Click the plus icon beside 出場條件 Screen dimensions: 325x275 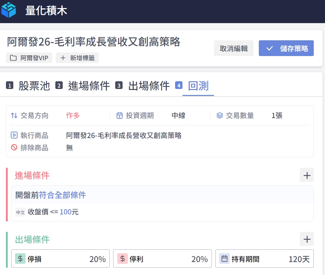pyautogui.click(x=307, y=239)
